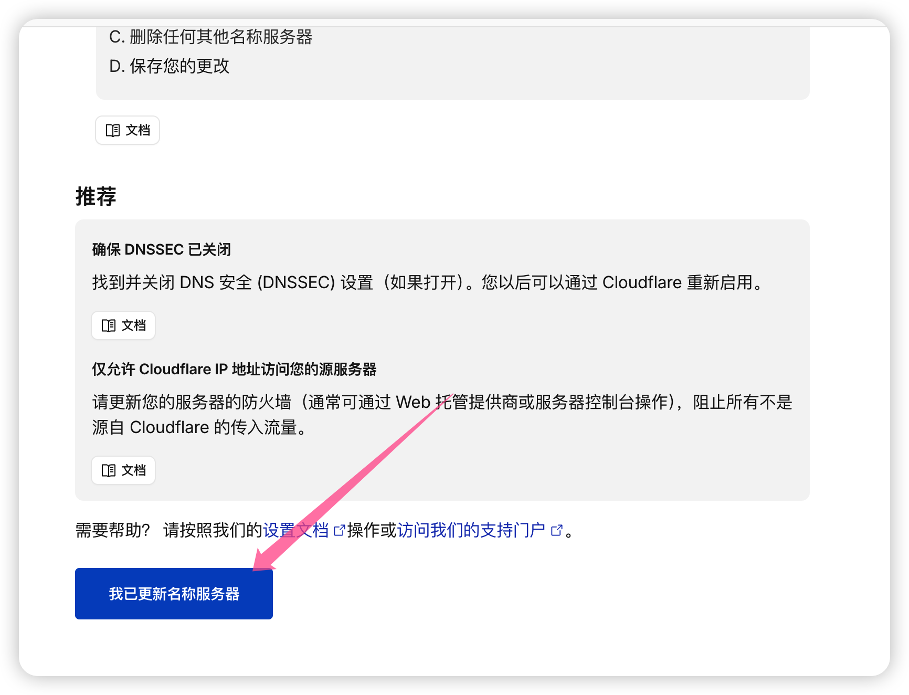This screenshot has height=695, width=909.
Task: Open the 设置文档 link
Action: tap(295, 530)
